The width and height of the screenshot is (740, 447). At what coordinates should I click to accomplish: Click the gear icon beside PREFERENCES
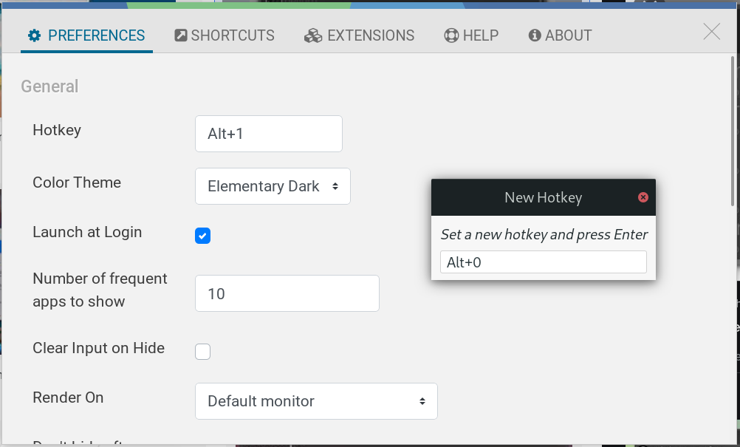pyautogui.click(x=34, y=35)
